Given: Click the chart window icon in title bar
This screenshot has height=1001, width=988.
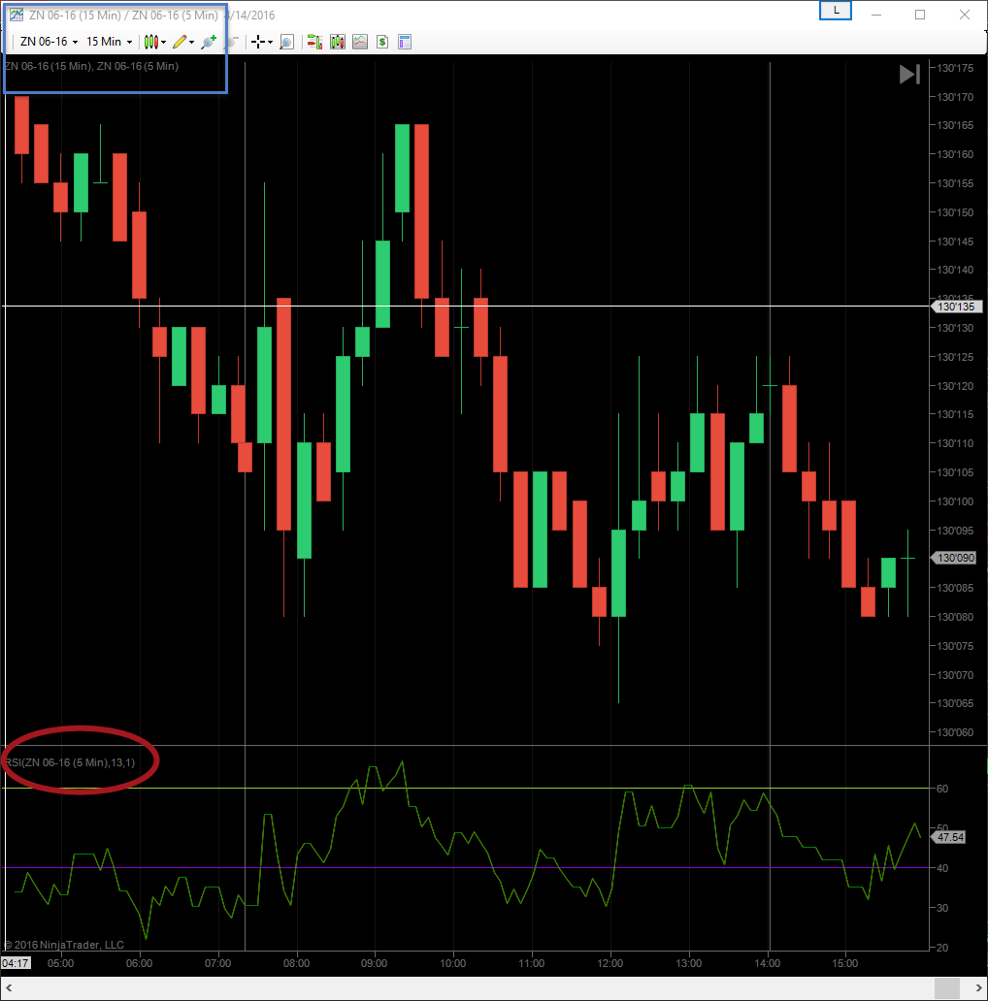Looking at the screenshot, I should click(16, 15).
